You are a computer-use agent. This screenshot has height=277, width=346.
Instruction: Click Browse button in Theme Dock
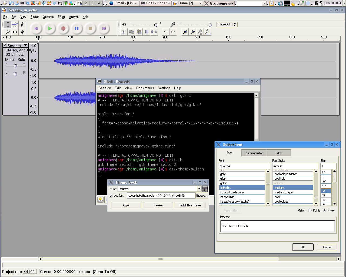(x=202, y=196)
